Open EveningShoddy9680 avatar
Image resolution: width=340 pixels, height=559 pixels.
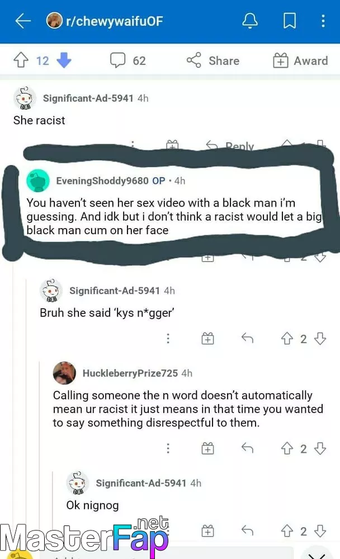pos(38,181)
